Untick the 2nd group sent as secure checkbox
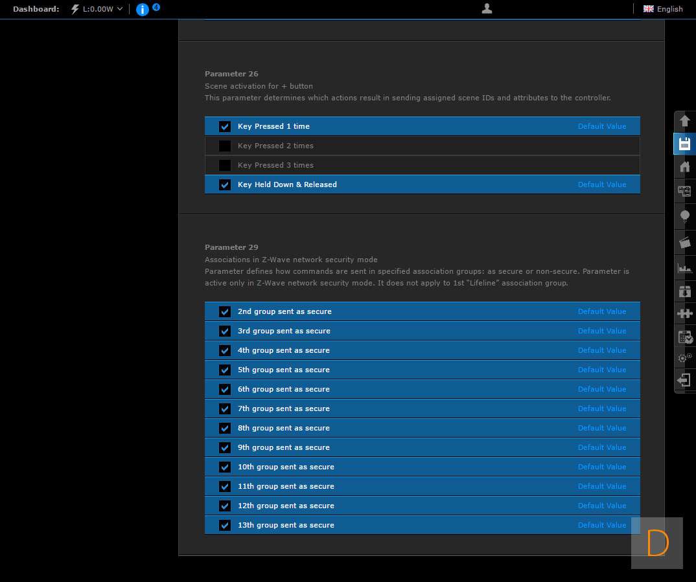 click(x=225, y=311)
